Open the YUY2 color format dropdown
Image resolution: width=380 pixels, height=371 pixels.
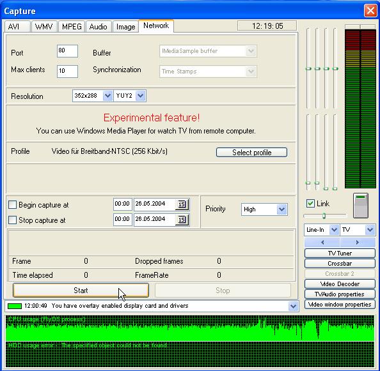(141, 96)
